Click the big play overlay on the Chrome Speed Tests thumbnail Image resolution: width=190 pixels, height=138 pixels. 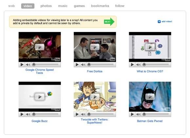pos(40,47)
